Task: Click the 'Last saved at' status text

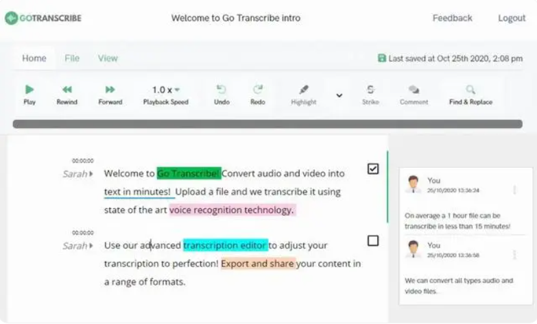Action: click(455, 58)
